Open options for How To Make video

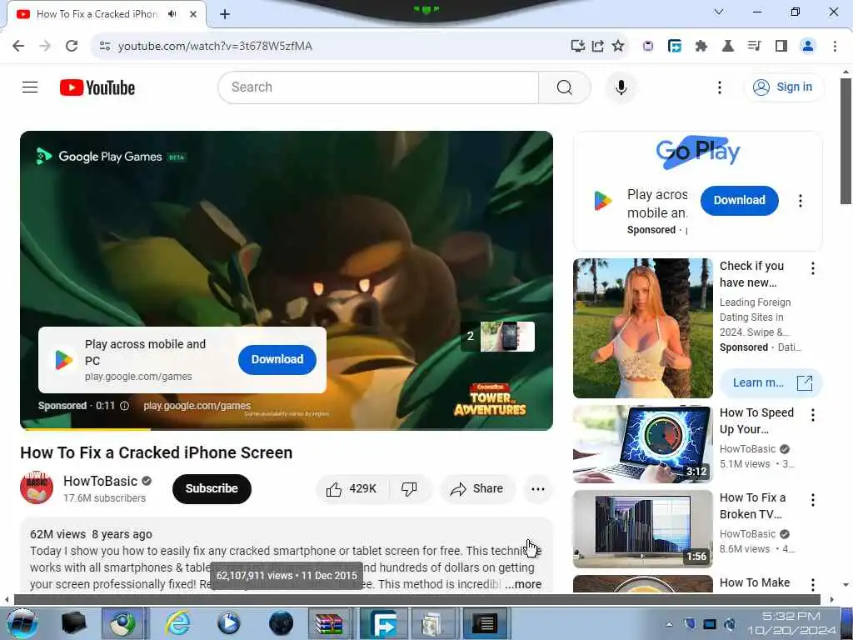[813, 584]
